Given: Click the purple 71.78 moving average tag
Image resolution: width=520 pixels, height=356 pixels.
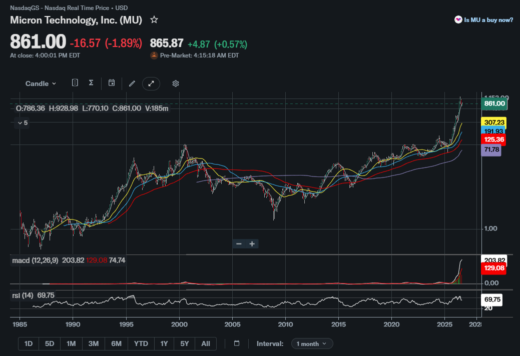Looking at the screenshot, I should (x=491, y=149).
